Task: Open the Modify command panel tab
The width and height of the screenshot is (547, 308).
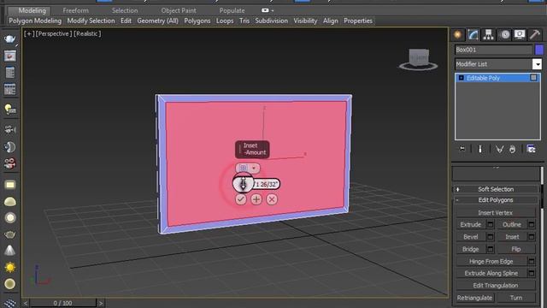Action: 473,34
